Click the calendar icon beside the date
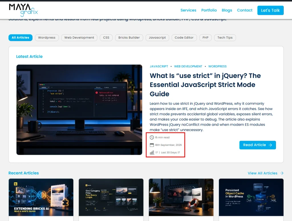 pyautogui.click(x=152, y=145)
